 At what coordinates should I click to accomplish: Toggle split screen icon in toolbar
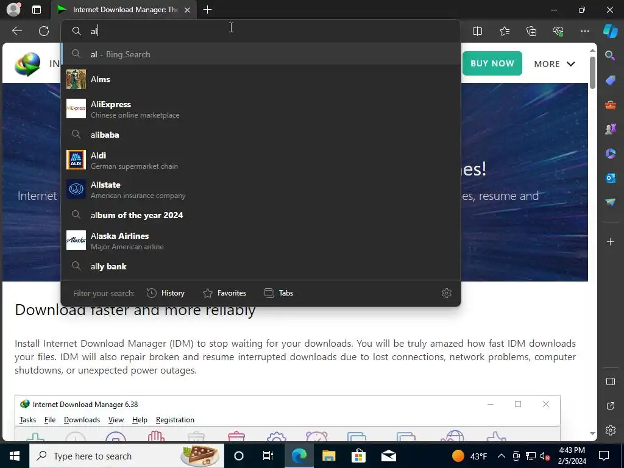477,31
